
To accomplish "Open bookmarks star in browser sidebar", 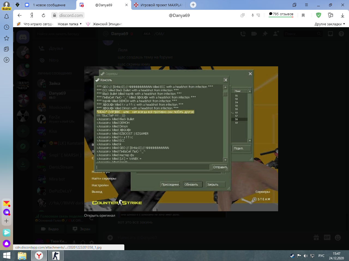I will (x=7, y=38).
